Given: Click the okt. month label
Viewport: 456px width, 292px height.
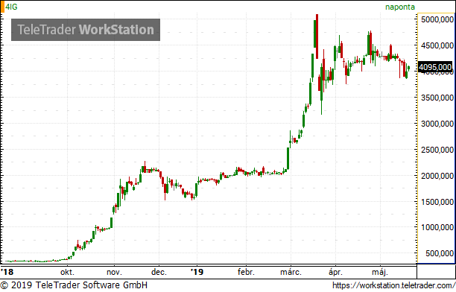Looking at the screenshot, I should click(x=67, y=272).
